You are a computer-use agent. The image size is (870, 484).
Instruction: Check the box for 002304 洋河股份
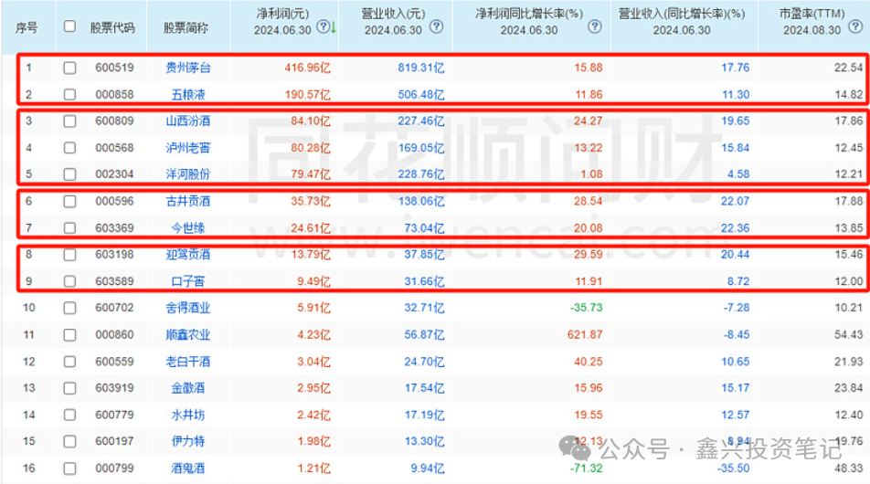pos(69,174)
